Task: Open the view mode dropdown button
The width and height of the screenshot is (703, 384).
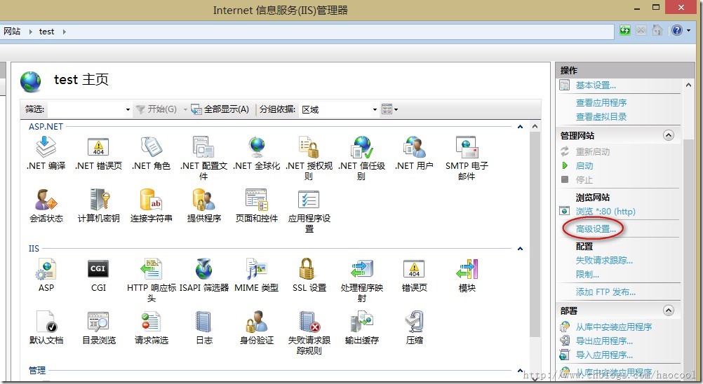Action: click(x=390, y=109)
